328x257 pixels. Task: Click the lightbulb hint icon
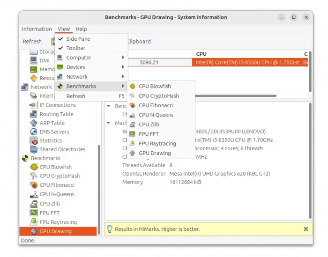coord(110,229)
